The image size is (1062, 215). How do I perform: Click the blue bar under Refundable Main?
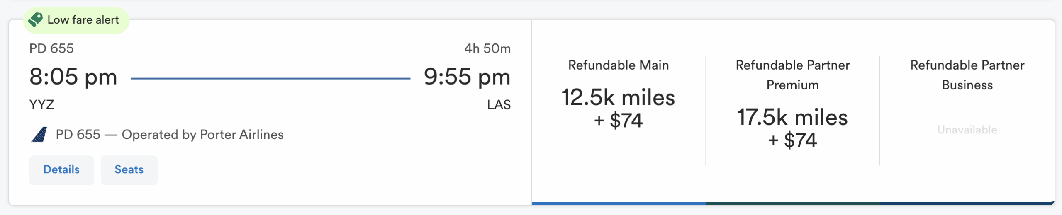[x=619, y=203]
